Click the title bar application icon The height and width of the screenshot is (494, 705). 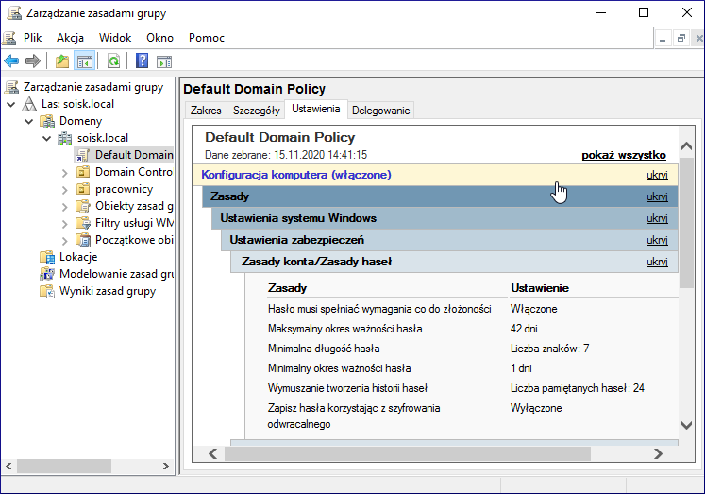(x=14, y=13)
